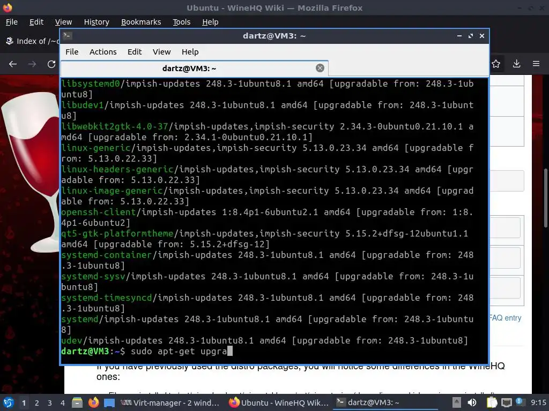Open the terminal Actions menu
This screenshot has height=411, width=549.
[103, 52]
